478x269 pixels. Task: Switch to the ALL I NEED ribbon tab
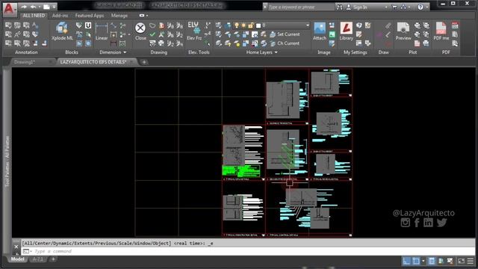point(34,16)
